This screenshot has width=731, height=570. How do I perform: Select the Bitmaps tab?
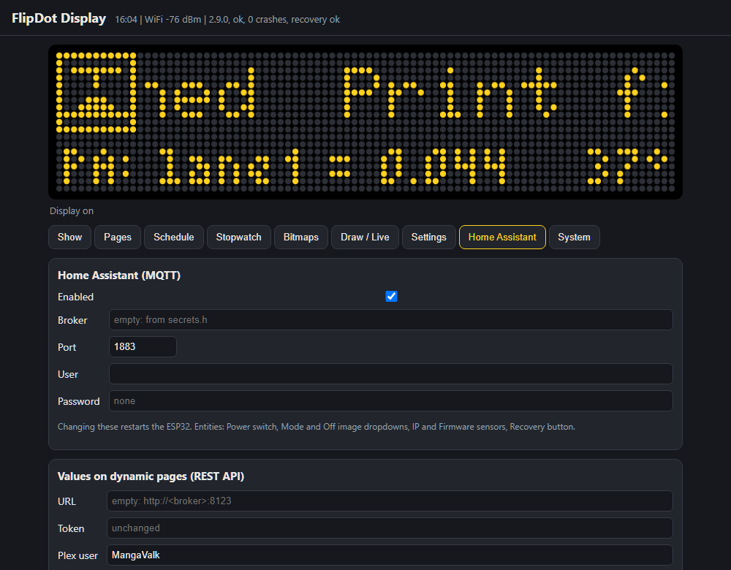[x=301, y=237]
